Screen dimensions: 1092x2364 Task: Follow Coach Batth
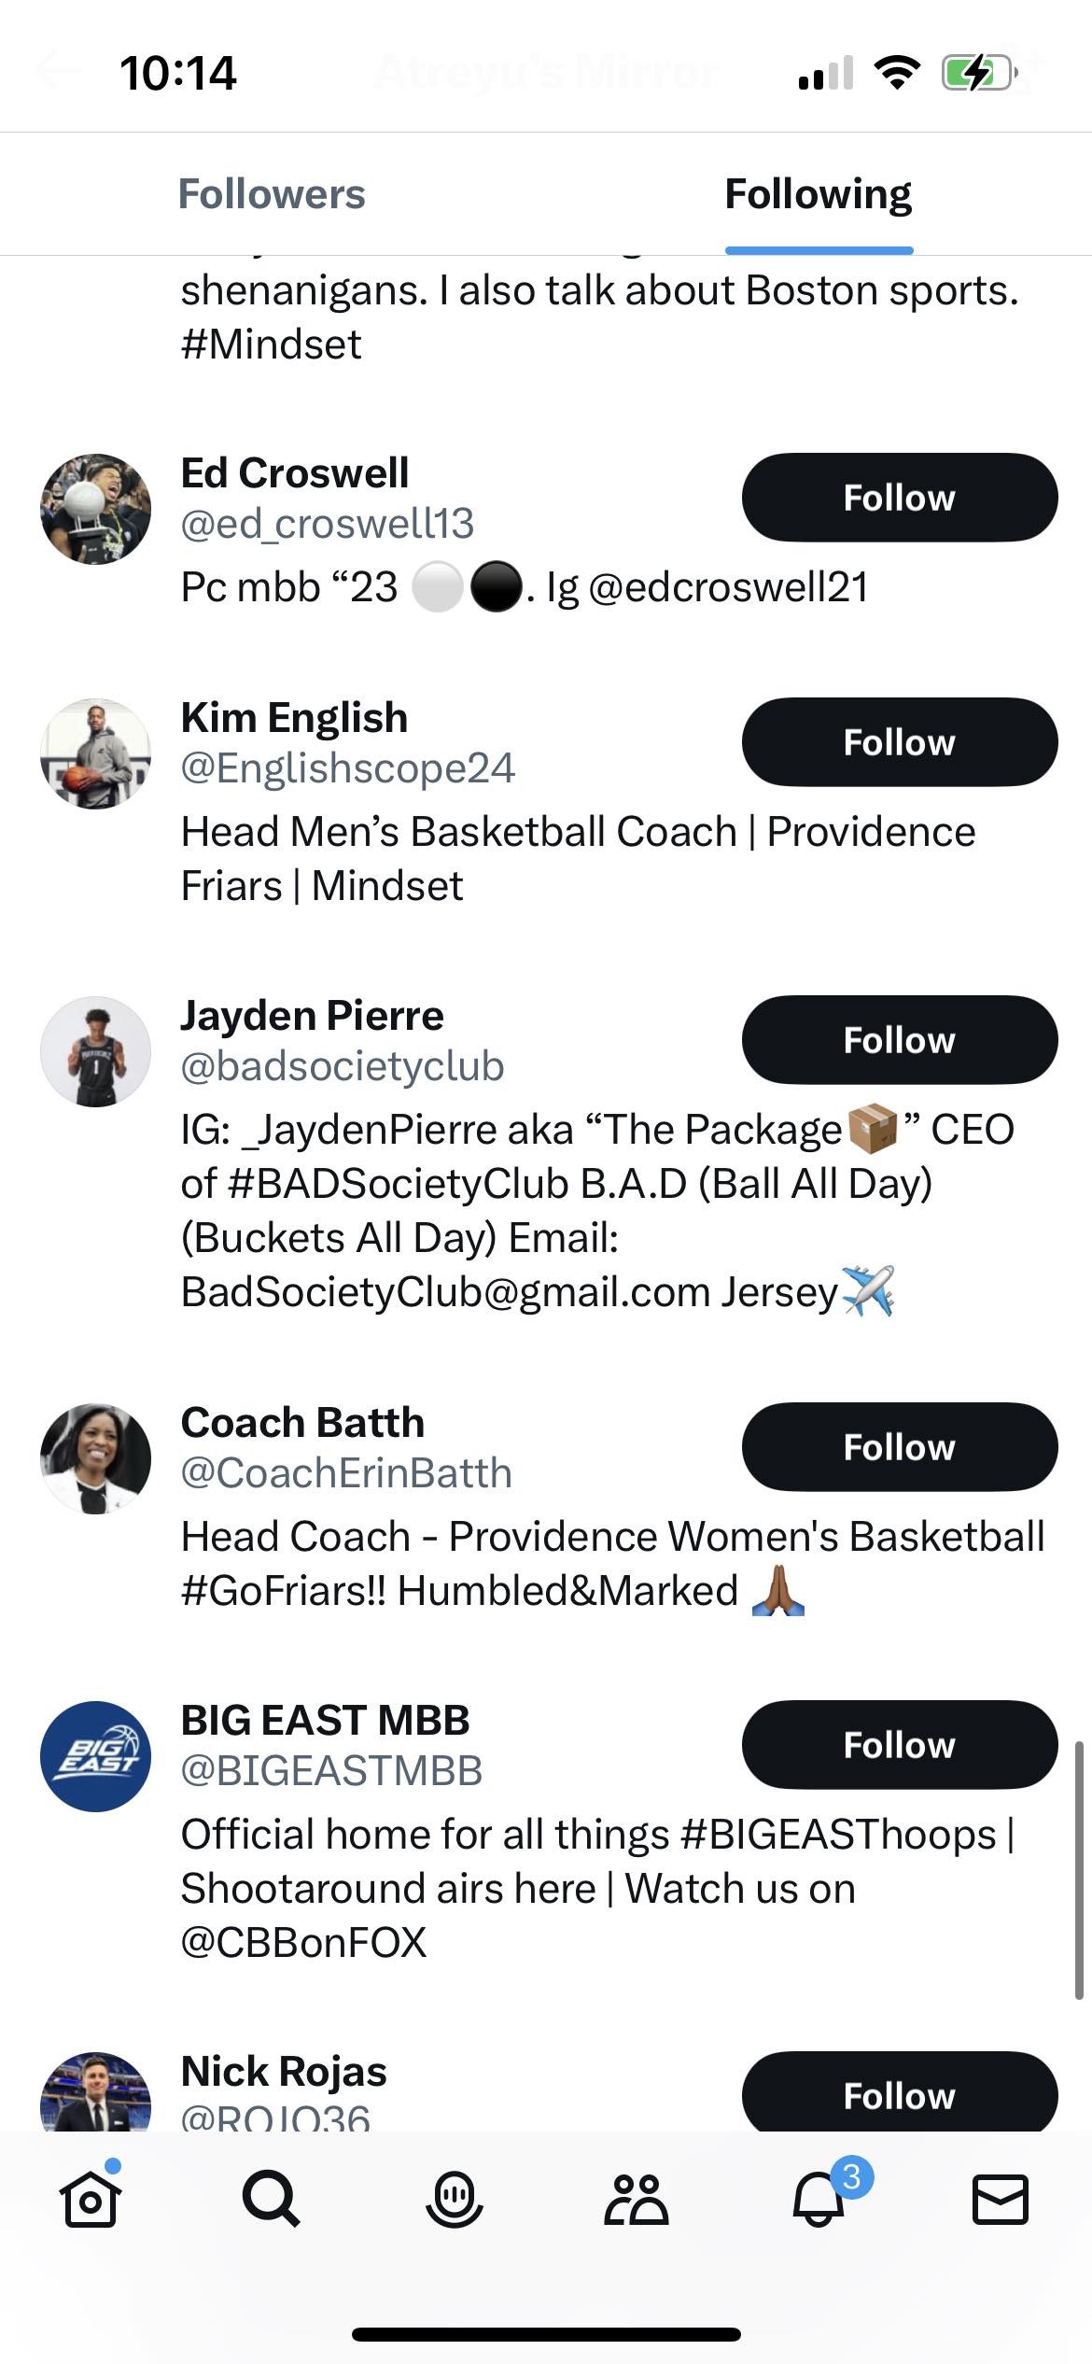[899, 1447]
